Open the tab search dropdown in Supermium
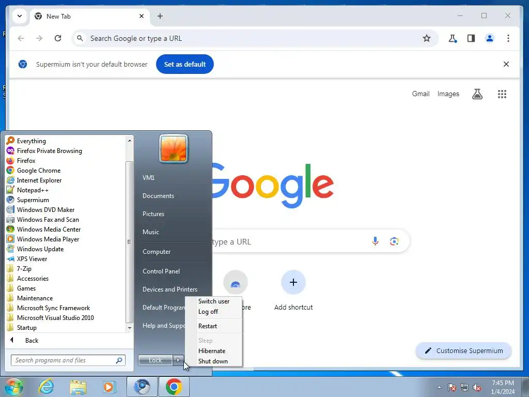Viewport: 529px width, 397px height. point(20,16)
